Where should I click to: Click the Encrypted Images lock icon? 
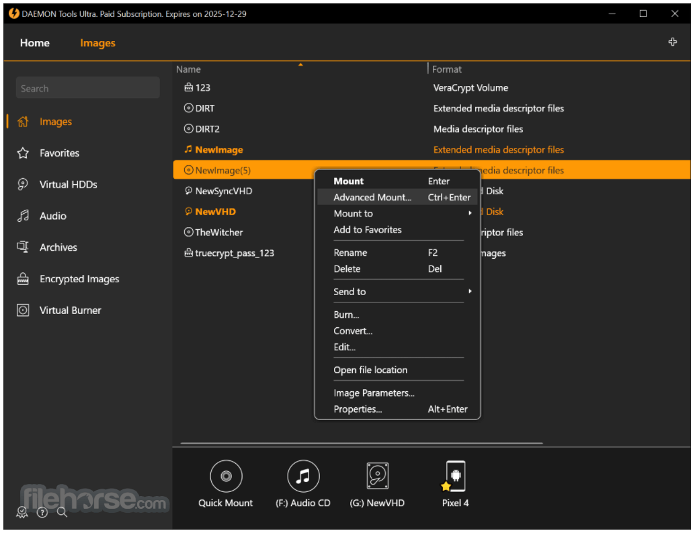coord(23,279)
